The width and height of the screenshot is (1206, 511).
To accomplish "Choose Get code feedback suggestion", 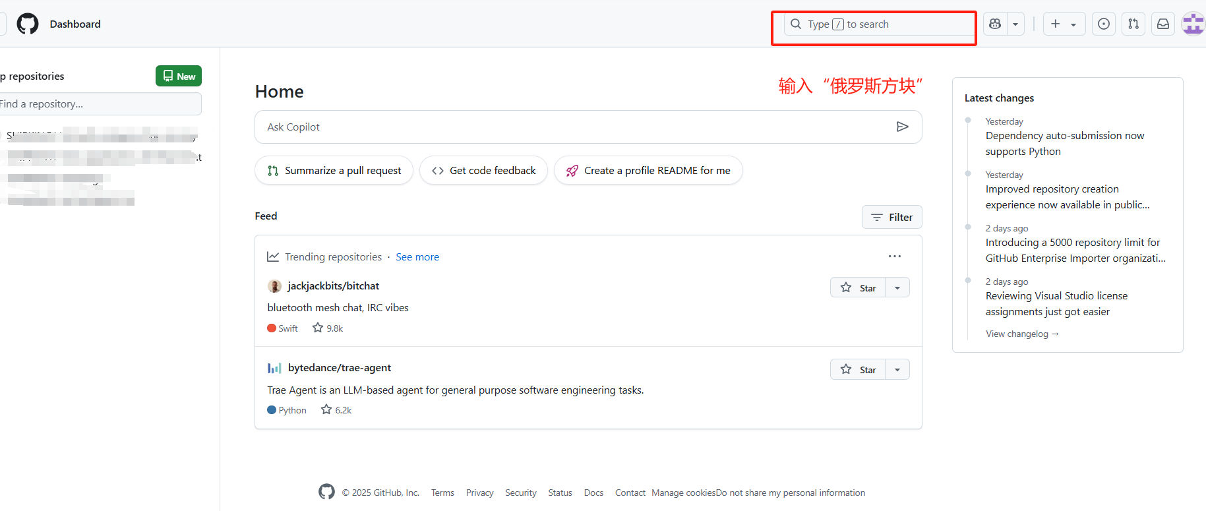I will pyautogui.click(x=483, y=170).
